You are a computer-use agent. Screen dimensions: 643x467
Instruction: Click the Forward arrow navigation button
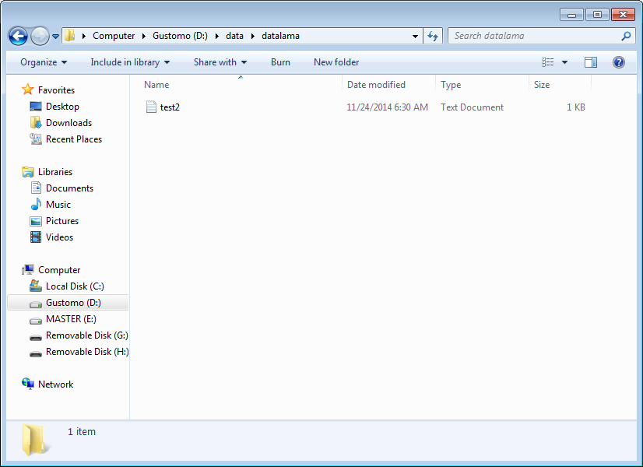40,36
